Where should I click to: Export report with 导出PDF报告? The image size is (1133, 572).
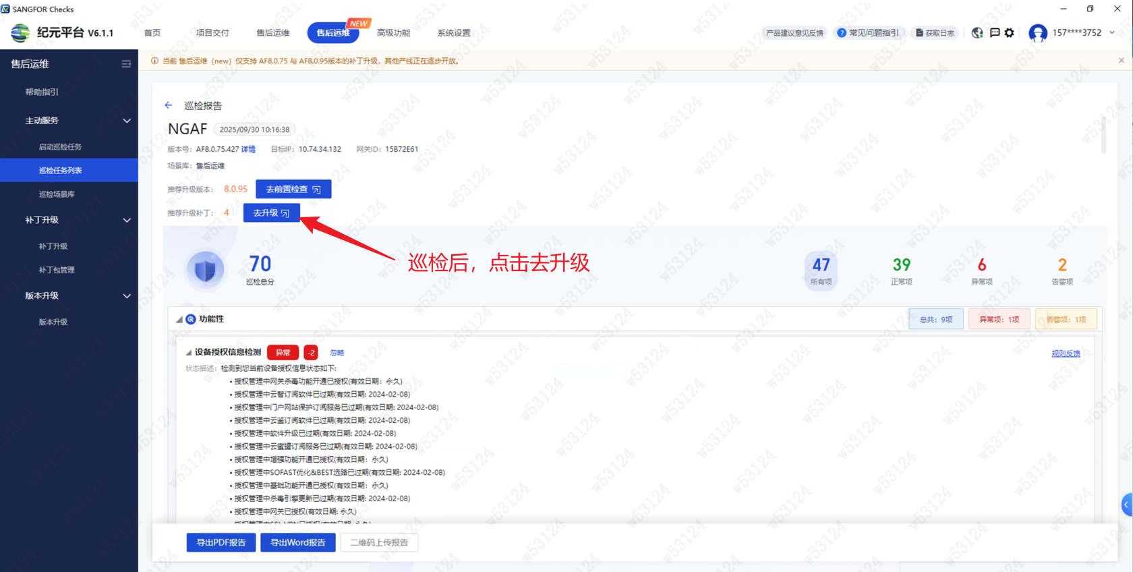221,542
